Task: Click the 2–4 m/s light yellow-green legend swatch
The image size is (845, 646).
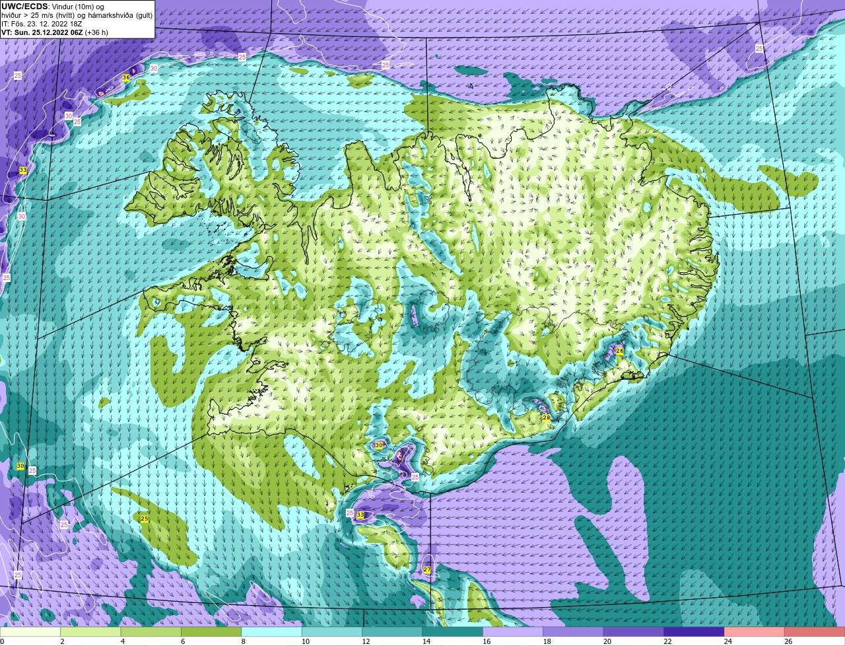Action: [x=91, y=631]
